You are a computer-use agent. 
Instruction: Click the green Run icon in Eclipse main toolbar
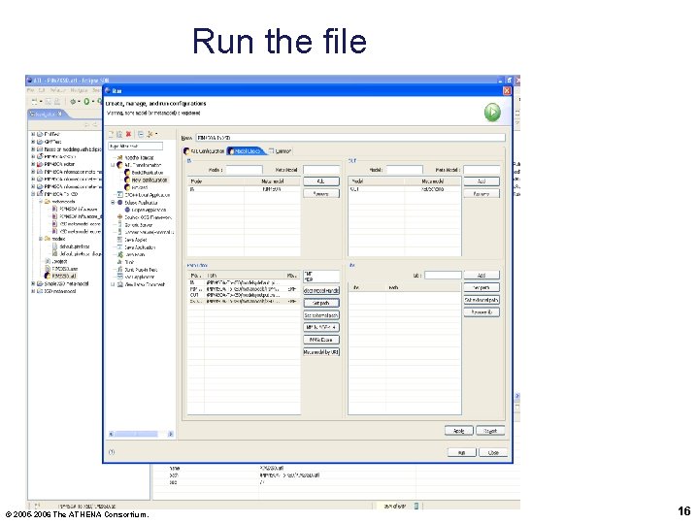point(87,102)
